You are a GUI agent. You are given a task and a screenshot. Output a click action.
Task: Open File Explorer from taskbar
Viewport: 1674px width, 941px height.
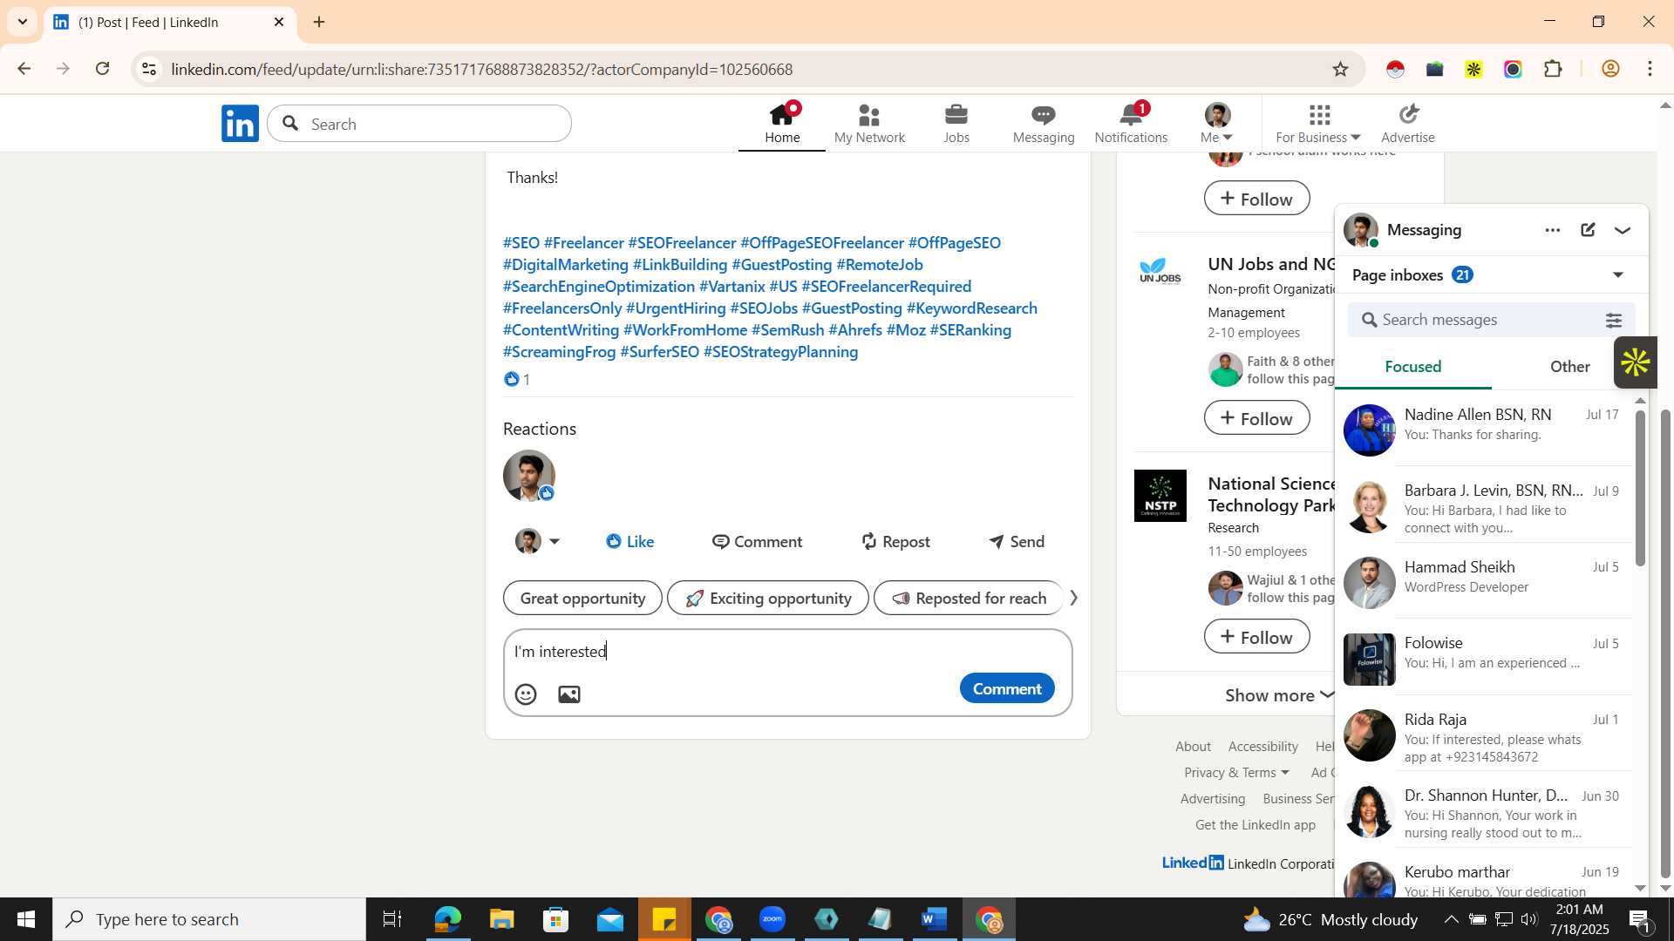502,919
